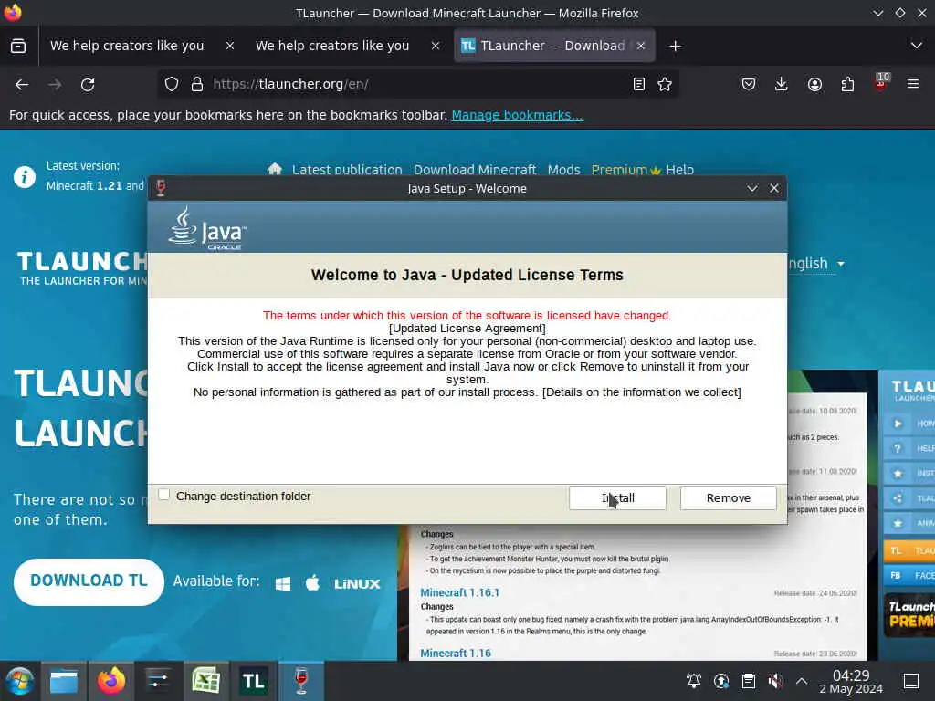Open the Premium menu item

point(625,170)
